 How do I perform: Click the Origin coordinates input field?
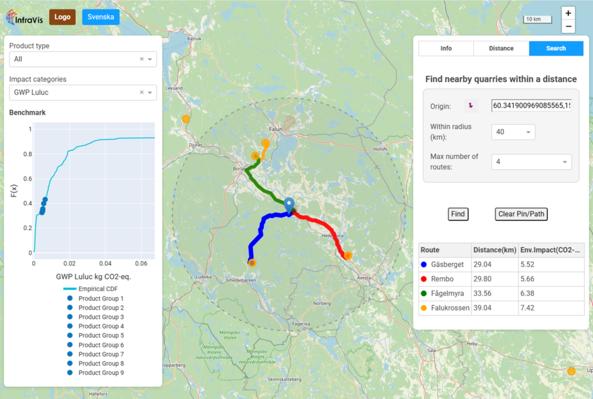click(x=531, y=106)
